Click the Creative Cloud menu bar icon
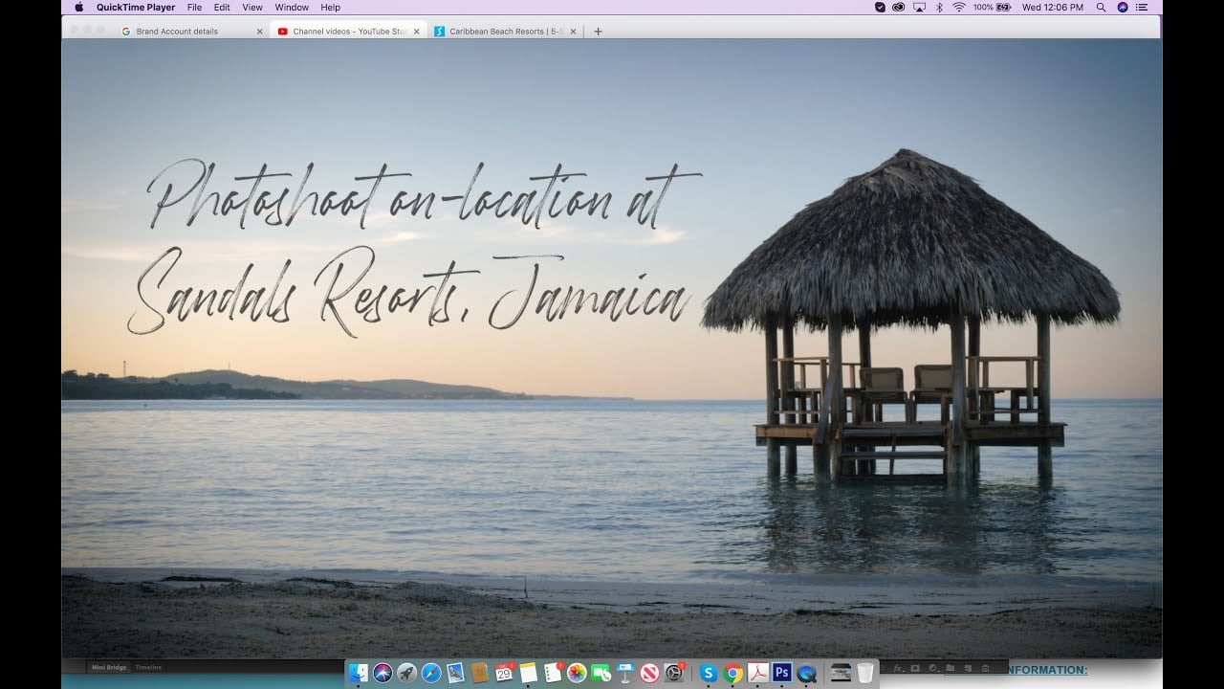 point(899,7)
